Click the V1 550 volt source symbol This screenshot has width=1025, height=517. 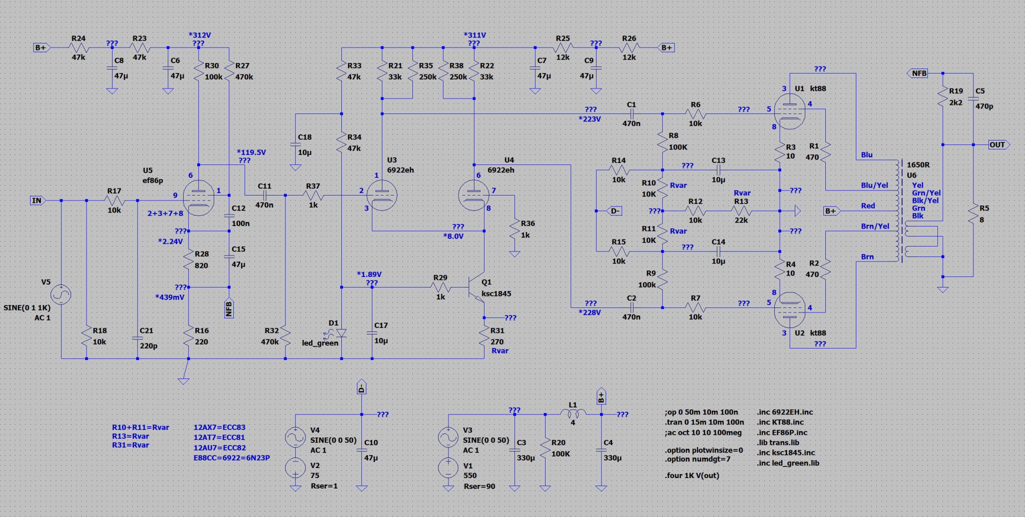coord(448,468)
